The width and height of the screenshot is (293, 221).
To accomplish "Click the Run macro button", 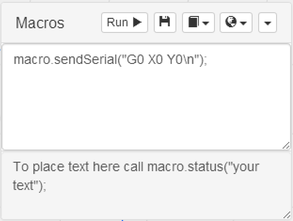I will tap(125, 23).
